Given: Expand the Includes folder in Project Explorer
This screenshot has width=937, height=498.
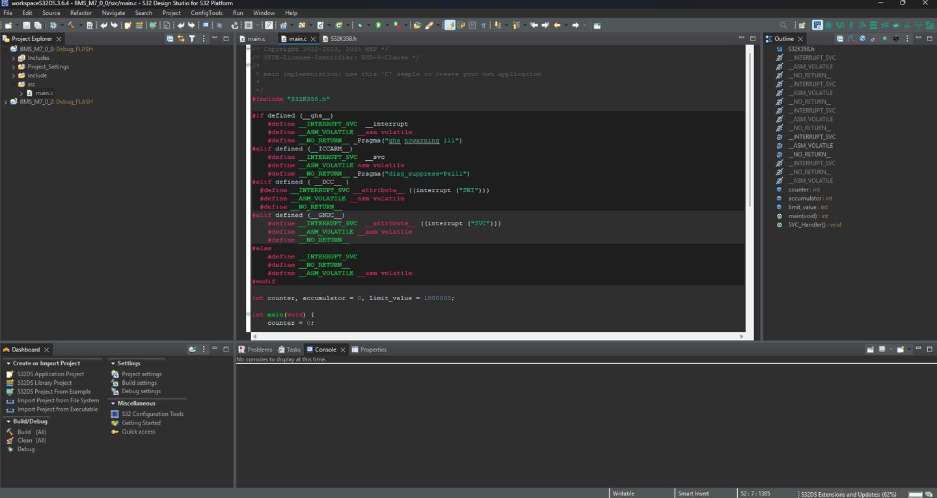Looking at the screenshot, I should click(14, 58).
